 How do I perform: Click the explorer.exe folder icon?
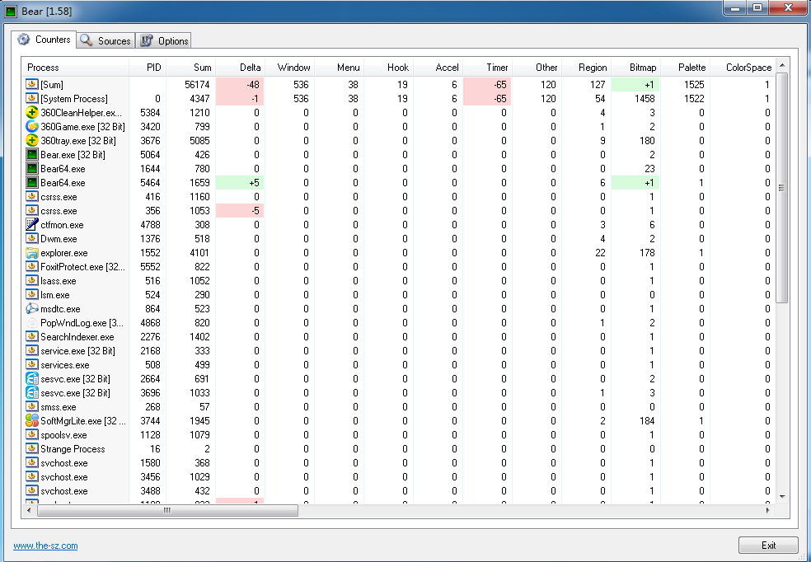[x=32, y=253]
